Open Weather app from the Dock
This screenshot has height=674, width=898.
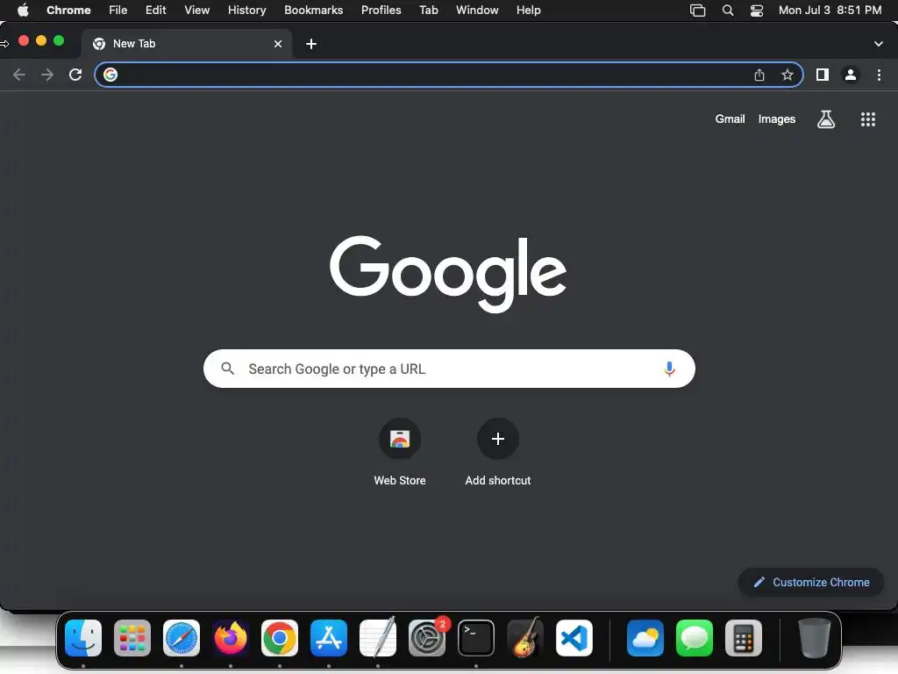coord(645,638)
